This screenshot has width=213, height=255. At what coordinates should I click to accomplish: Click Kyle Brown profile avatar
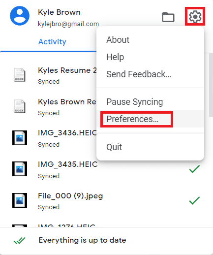tap(20, 16)
